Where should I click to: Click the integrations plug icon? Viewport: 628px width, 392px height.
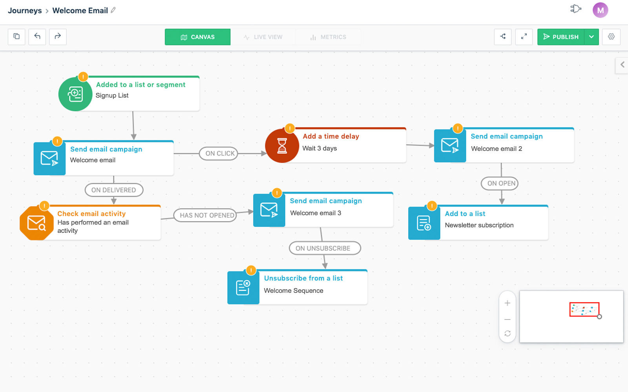[575, 9]
